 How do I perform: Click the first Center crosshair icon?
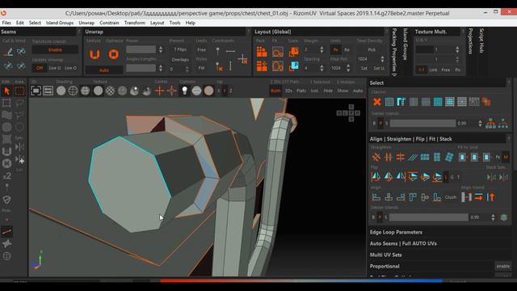point(160,91)
